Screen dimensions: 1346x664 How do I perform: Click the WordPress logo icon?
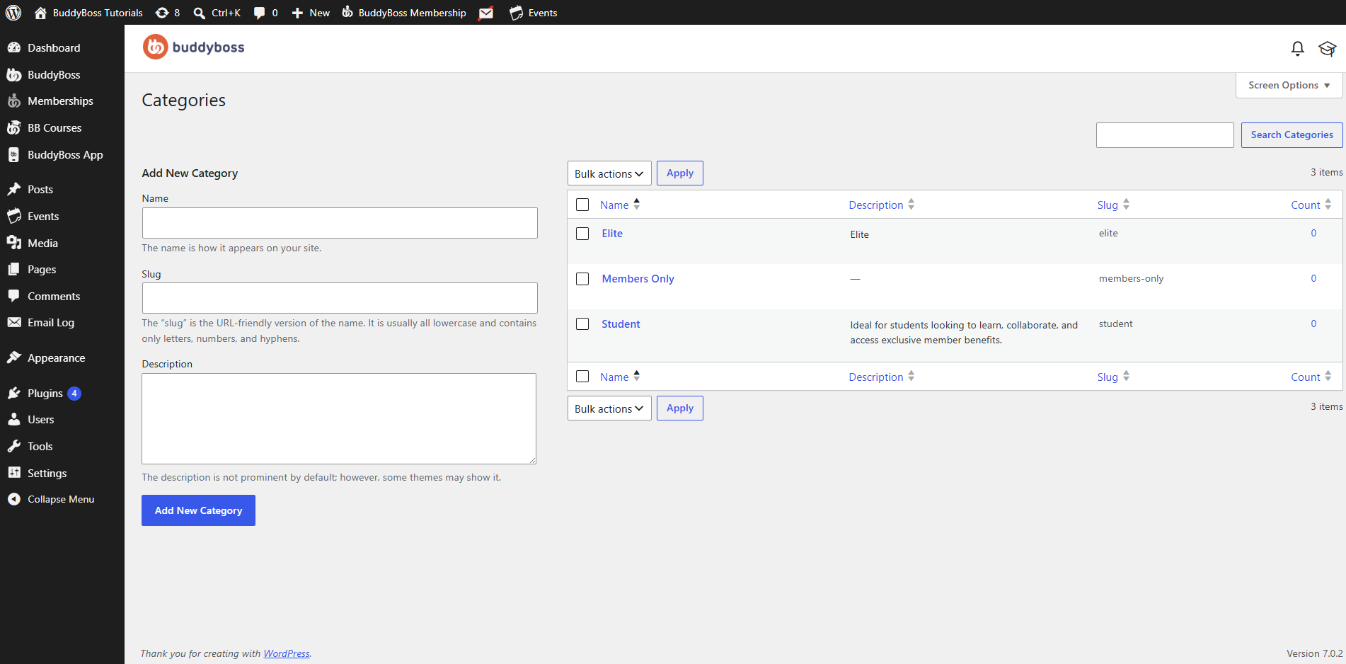tap(13, 13)
